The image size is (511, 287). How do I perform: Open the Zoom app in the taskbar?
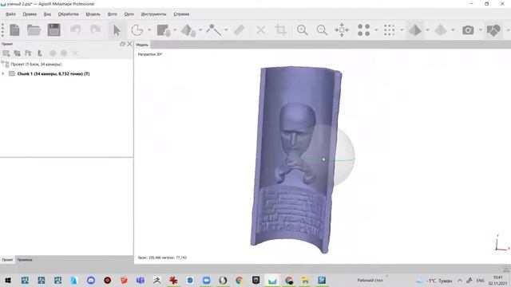[x=206, y=280]
